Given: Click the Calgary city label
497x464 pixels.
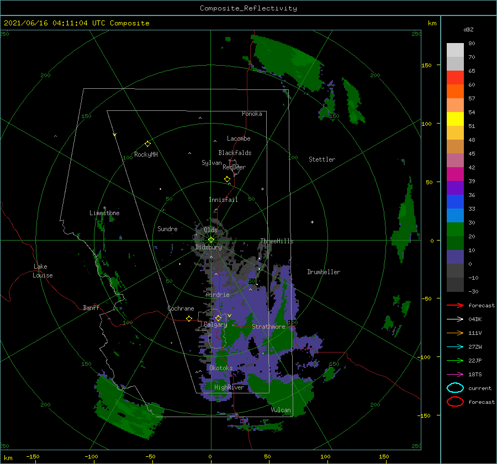Looking at the screenshot, I should [215, 324].
